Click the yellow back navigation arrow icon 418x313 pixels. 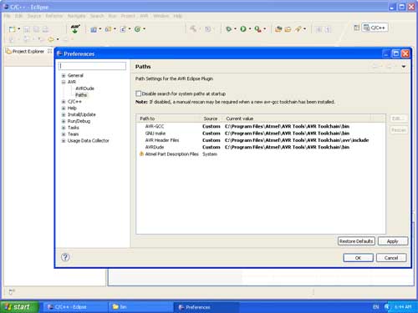click(x=51, y=39)
